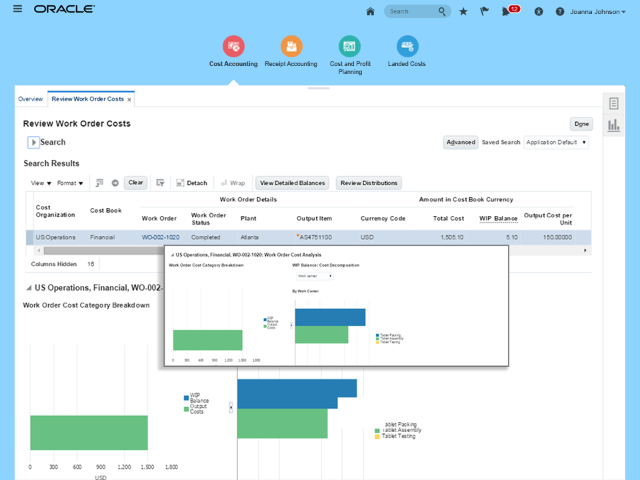640x480 pixels.
Task: Open Cost and Profit Planning icon
Action: (x=350, y=46)
